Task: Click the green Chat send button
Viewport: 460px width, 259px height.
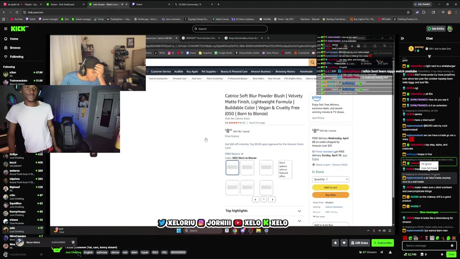Action: (x=451, y=254)
